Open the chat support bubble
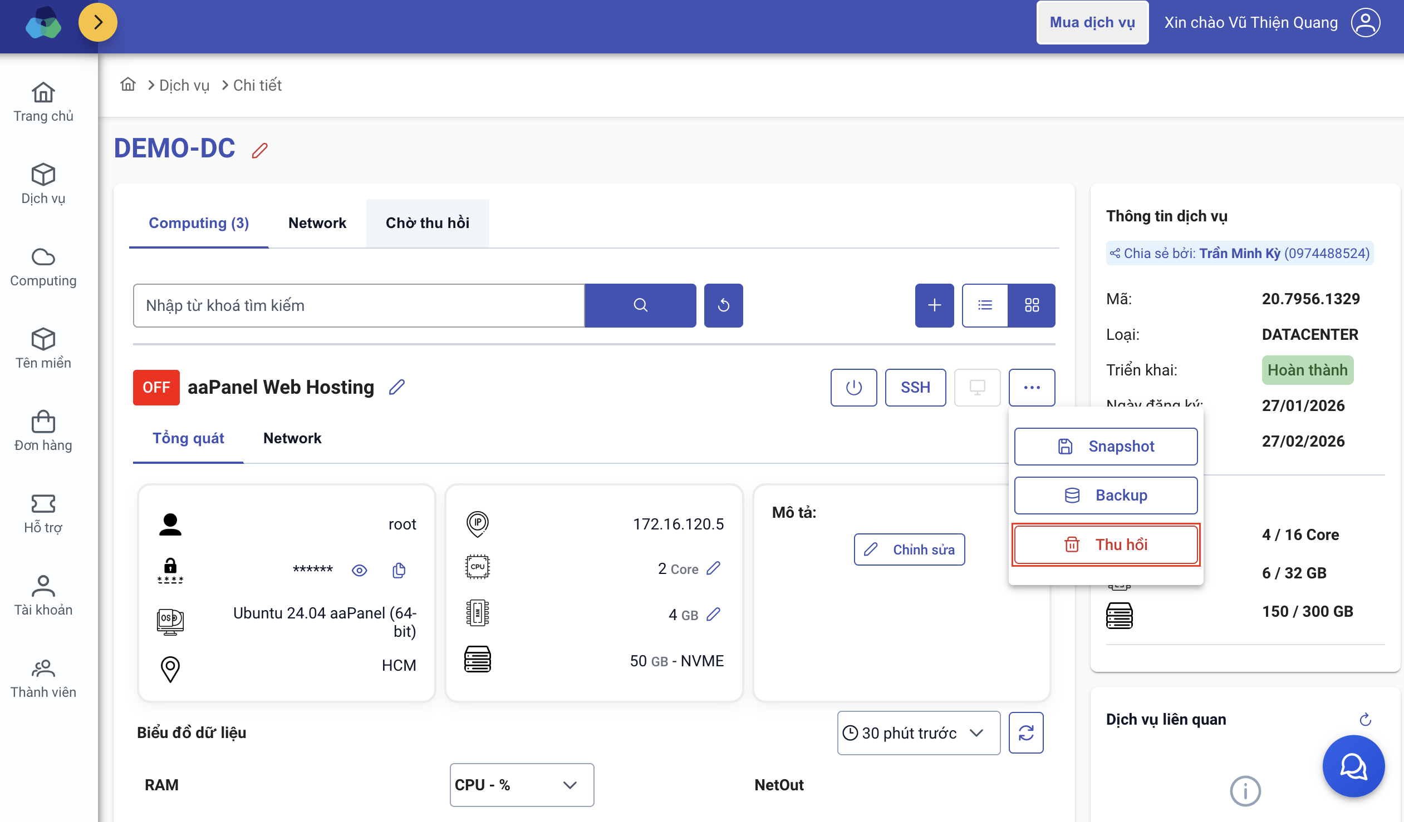This screenshot has height=822, width=1404. (x=1353, y=766)
